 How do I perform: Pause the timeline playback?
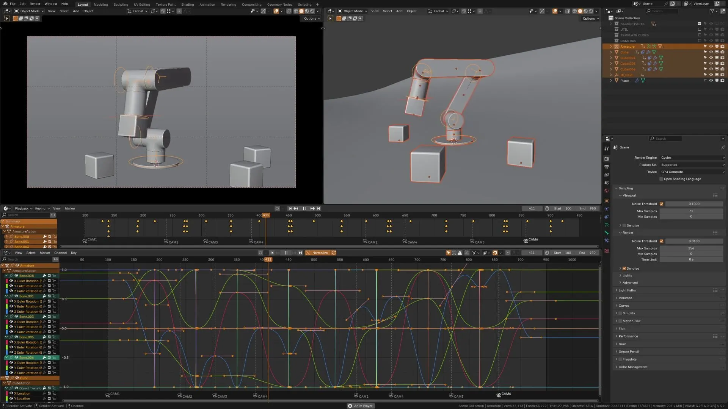pyautogui.click(x=304, y=208)
